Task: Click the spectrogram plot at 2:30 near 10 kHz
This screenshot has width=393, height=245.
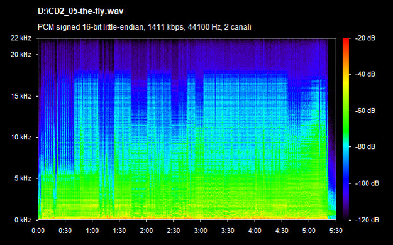Action: [174, 137]
